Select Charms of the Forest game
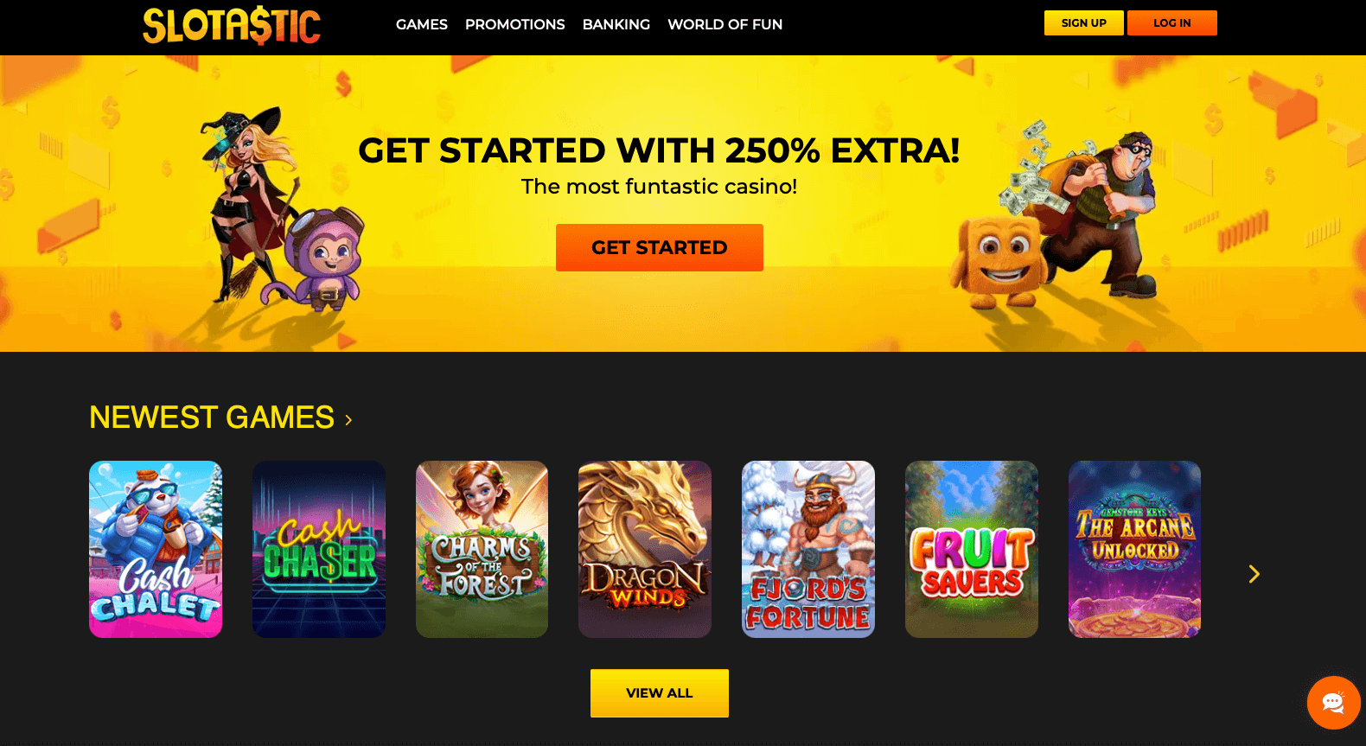1366x746 pixels. coord(482,549)
